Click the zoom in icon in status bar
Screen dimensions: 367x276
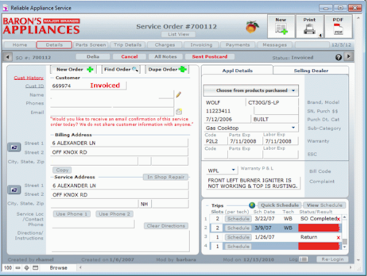coord(26,268)
